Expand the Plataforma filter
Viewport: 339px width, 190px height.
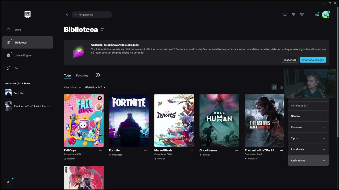coord(308,149)
